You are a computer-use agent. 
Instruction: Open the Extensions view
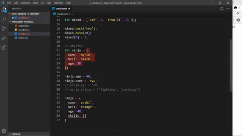(x=4, y=47)
